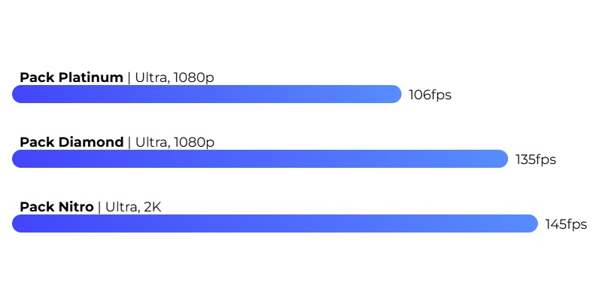Click the 145fps value text
The width and height of the screenshot is (602, 301).
pos(567,224)
